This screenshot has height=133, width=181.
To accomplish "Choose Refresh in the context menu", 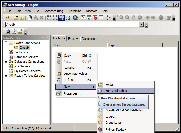I will 76,80.
